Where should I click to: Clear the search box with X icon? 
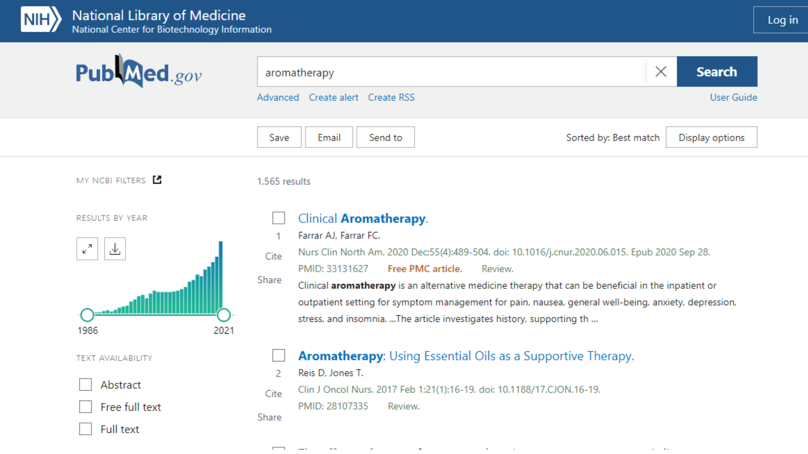tap(660, 72)
